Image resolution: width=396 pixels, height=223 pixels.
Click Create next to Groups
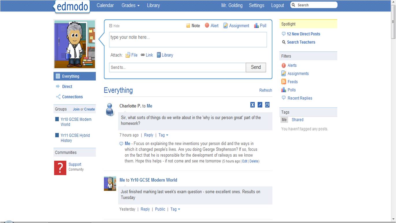pyautogui.click(x=90, y=109)
